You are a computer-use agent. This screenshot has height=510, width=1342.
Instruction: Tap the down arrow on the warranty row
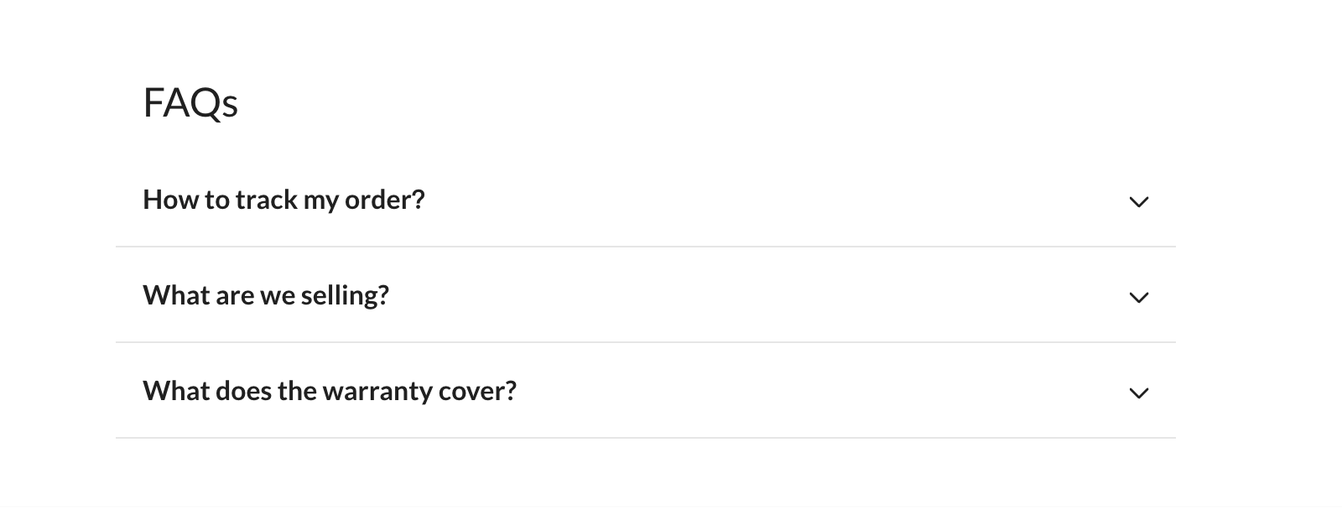click(x=1138, y=393)
